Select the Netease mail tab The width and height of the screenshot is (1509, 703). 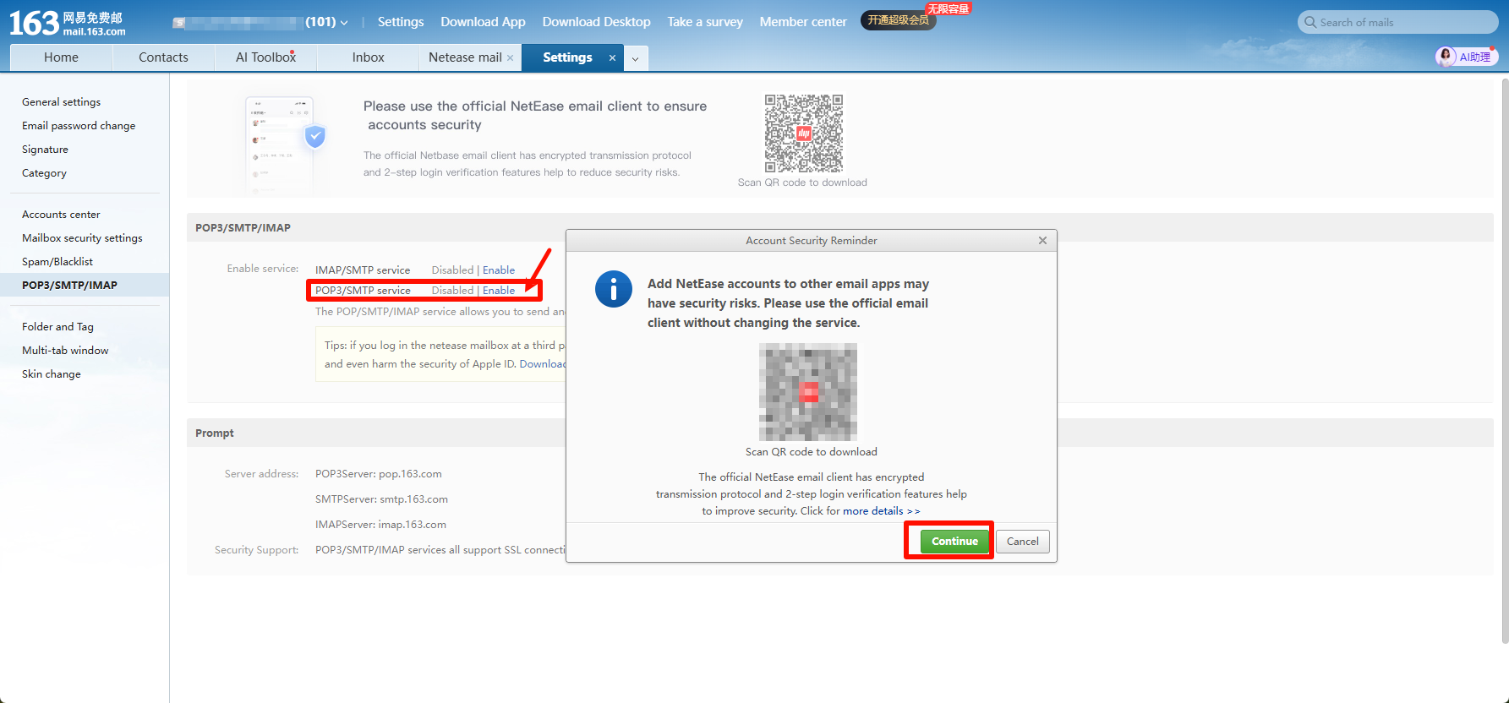point(465,57)
